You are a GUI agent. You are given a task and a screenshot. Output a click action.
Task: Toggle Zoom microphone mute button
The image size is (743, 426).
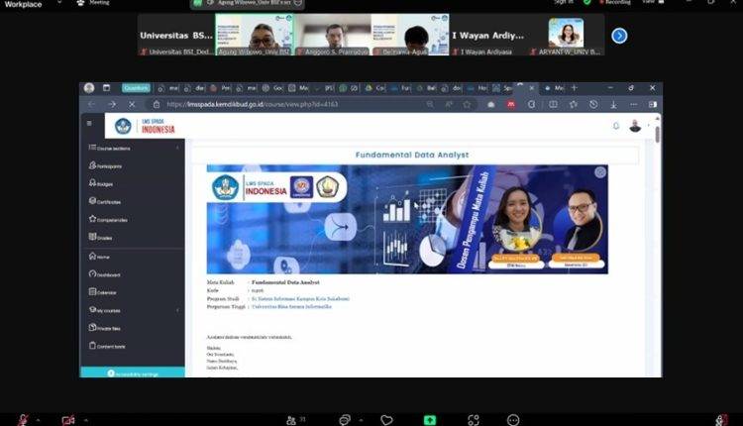(x=22, y=420)
